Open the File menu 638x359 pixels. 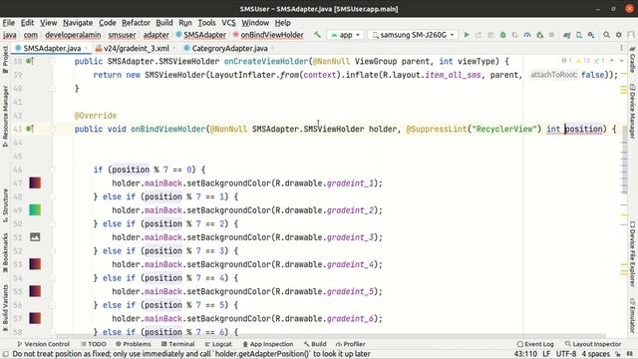(x=9, y=23)
